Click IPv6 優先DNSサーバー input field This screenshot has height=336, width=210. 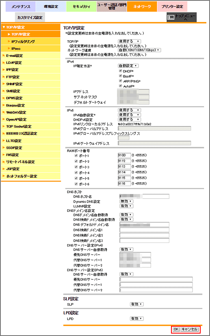156,279
